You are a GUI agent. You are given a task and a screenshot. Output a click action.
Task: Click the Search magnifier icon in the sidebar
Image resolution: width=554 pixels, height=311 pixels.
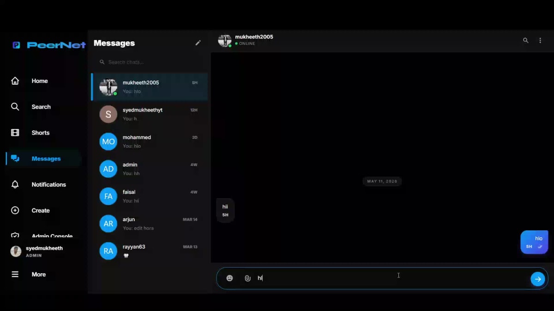[15, 107]
